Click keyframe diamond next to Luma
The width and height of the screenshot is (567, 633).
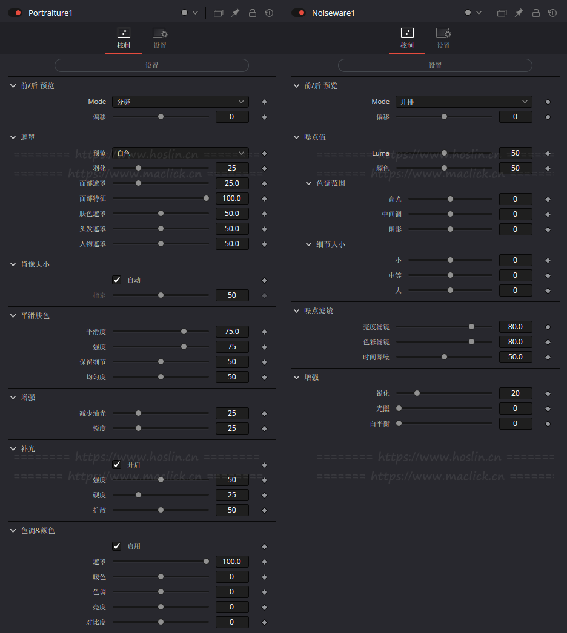pyautogui.click(x=548, y=153)
